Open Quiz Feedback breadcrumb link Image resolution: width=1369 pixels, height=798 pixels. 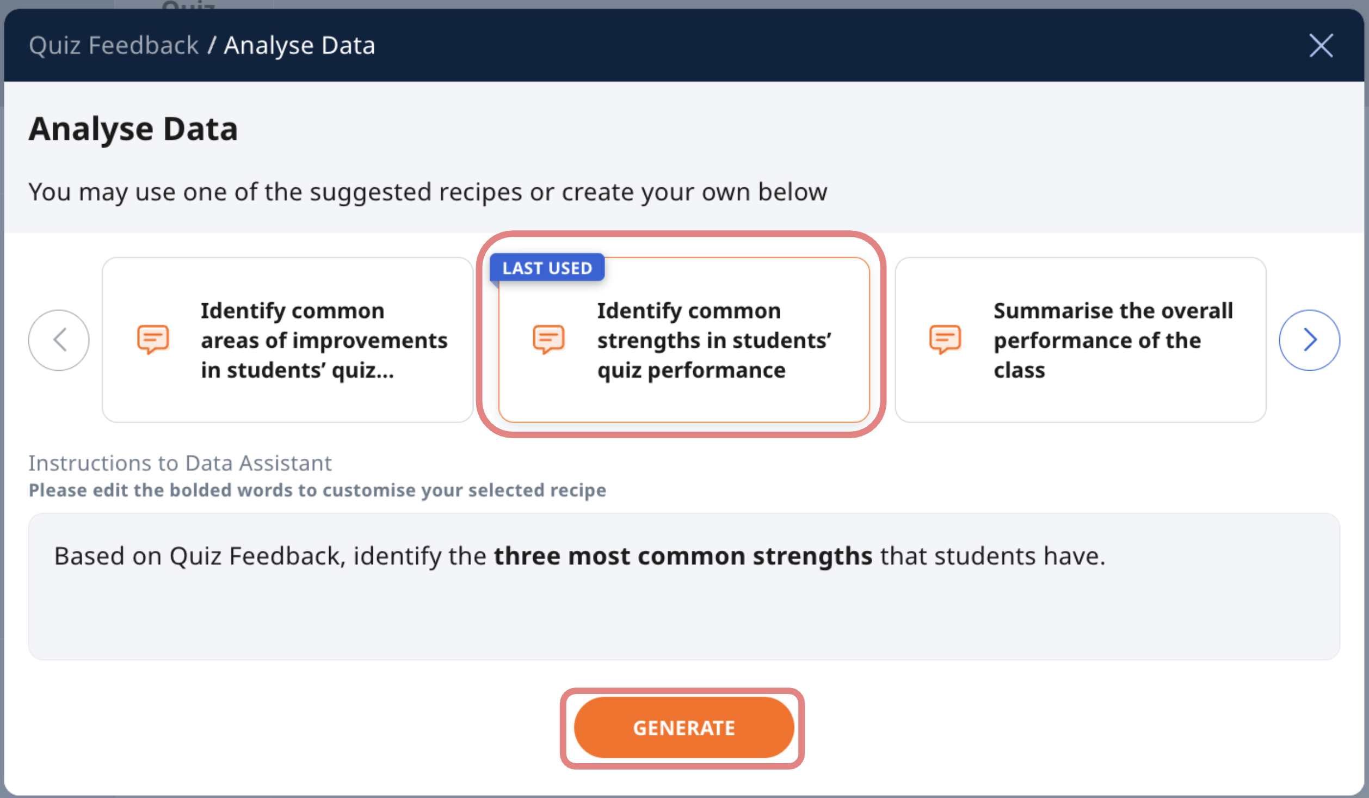pos(114,45)
